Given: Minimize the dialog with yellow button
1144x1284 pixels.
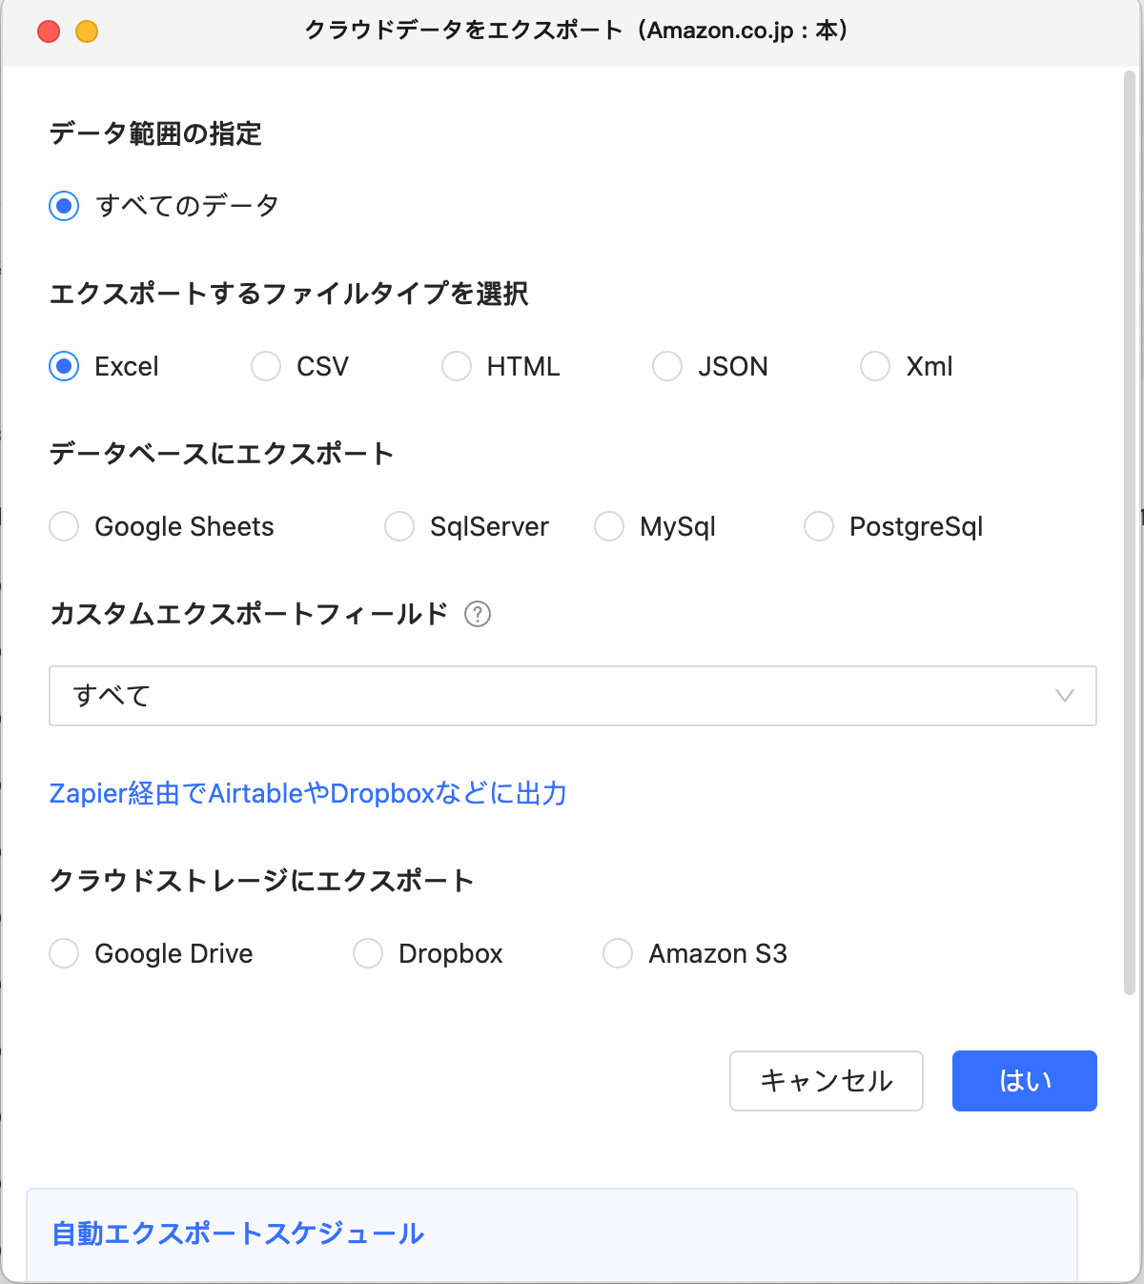Looking at the screenshot, I should [87, 31].
